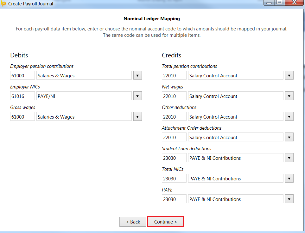Expand the PAYE account dropdown arrow
The image size is (305, 233).
[289, 199]
